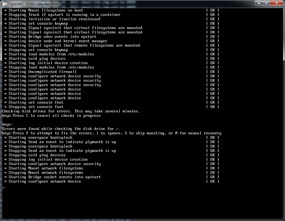
Task: Click 'Starting load modules from /etc/modules' text
Action: pos(51,54)
